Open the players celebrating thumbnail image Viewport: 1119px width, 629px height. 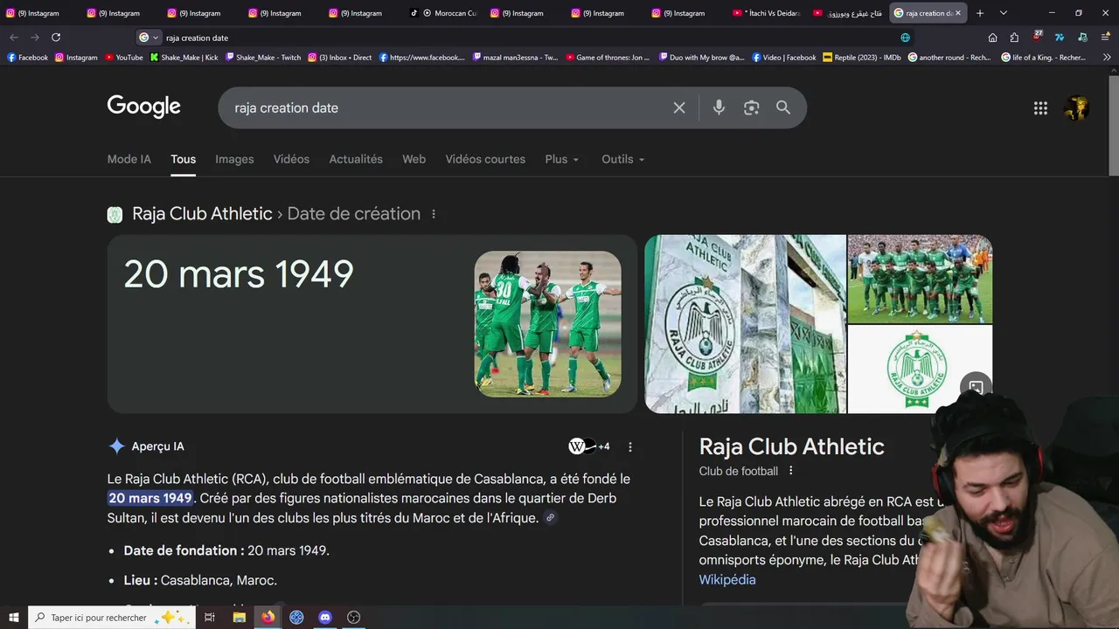point(548,323)
